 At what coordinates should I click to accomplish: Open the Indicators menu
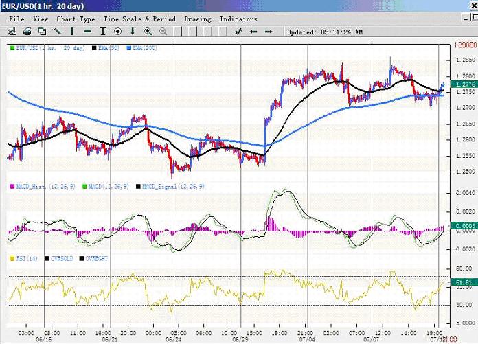238,19
